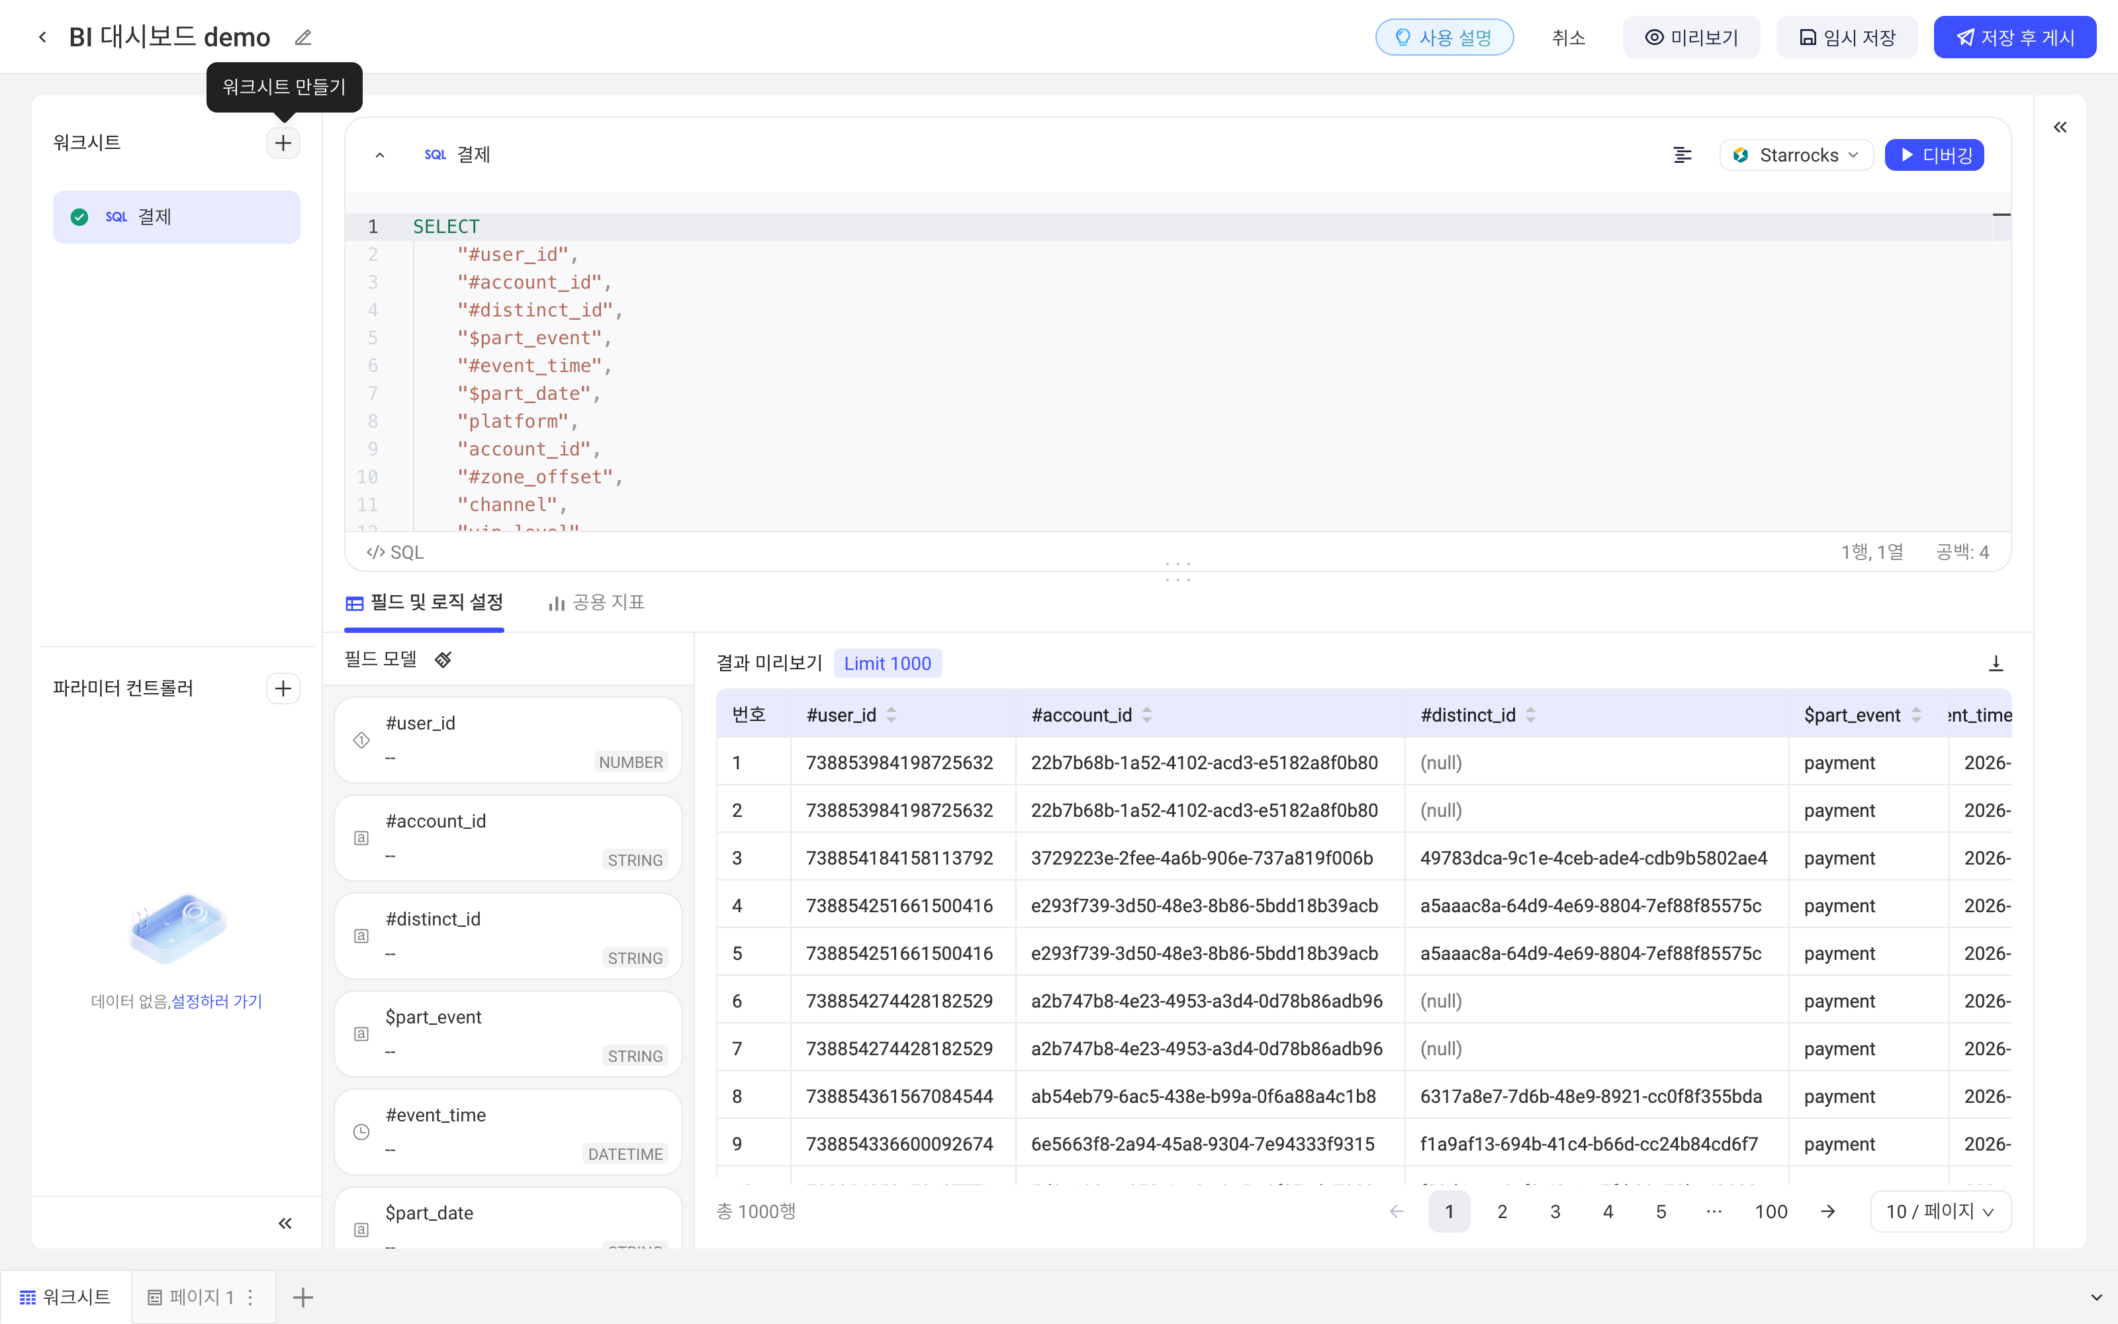Click the 사용 설명 help button
This screenshot has width=2118, height=1324.
click(1444, 37)
